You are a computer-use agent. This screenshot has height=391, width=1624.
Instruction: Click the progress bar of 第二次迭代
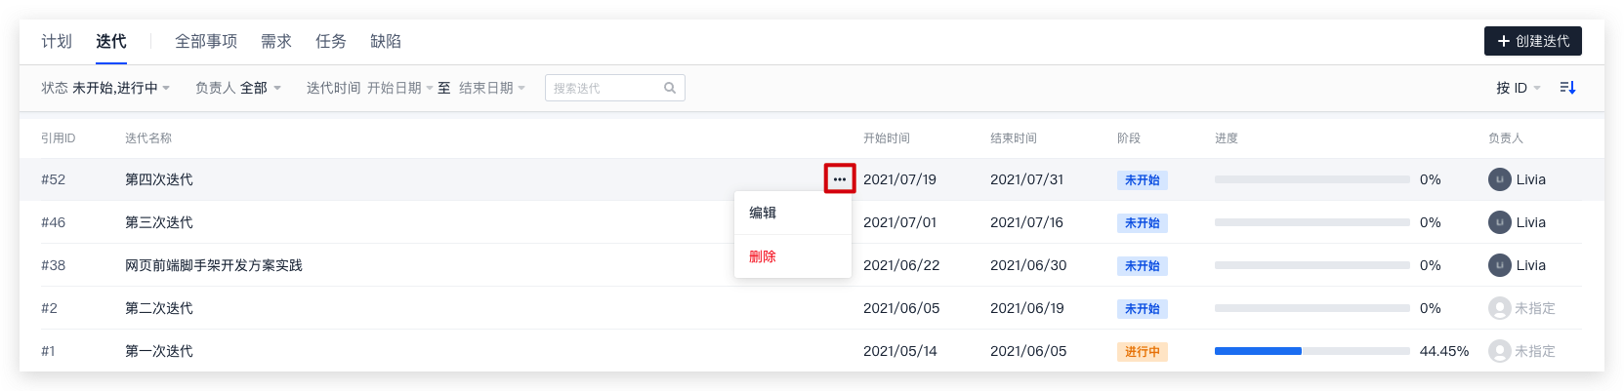tap(1312, 308)
